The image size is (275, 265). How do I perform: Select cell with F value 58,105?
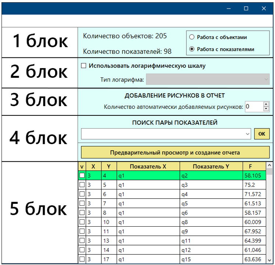pos(254,175)
